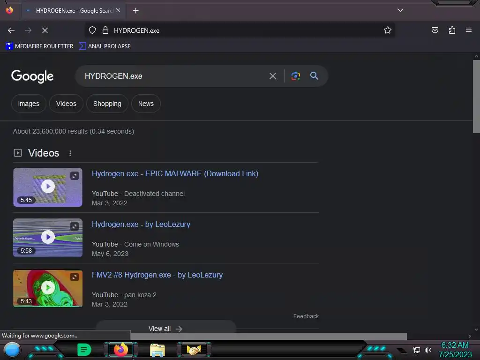Open Videos section more options menu
Image resolution: width=480 pixels, height=360 pixels.
coord(70,153)
